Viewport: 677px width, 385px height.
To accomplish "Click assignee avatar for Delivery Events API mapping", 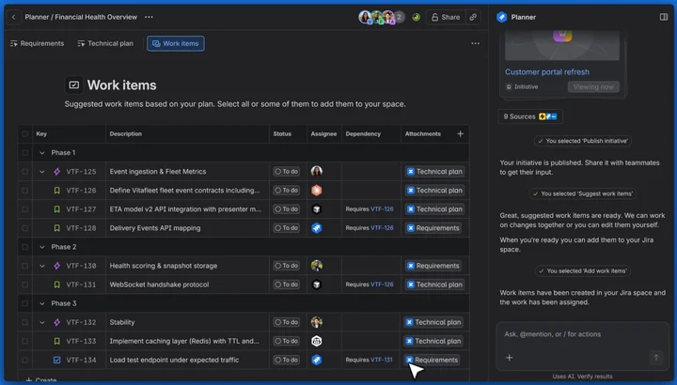I will (317, 228).
